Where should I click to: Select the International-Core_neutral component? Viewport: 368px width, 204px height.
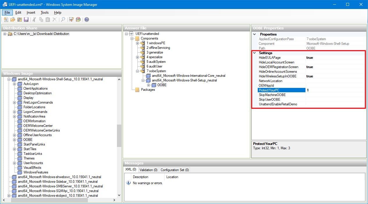pyautogui.click(x=189, y=76)
